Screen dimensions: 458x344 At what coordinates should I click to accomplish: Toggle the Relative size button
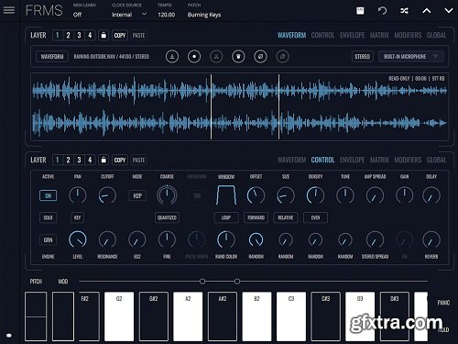click(286, 217)
